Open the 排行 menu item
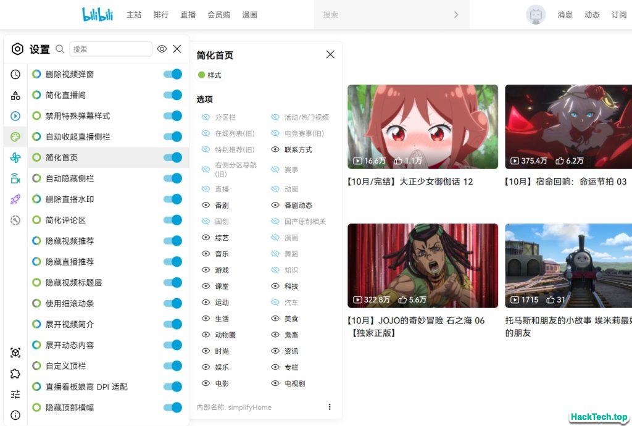The height and width of the screenshot is (426, 632). [x=161, y=14]
